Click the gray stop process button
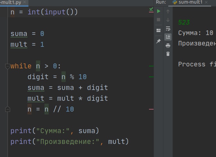216x157 pixels. [158, 20]
